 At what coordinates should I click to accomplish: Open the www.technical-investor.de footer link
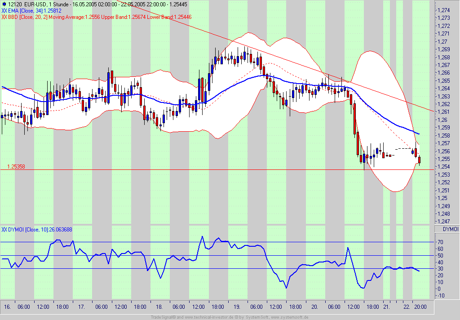point(207,317)
